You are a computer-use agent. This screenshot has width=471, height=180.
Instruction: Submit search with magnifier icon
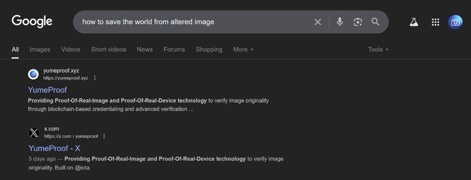pos(375,22)
